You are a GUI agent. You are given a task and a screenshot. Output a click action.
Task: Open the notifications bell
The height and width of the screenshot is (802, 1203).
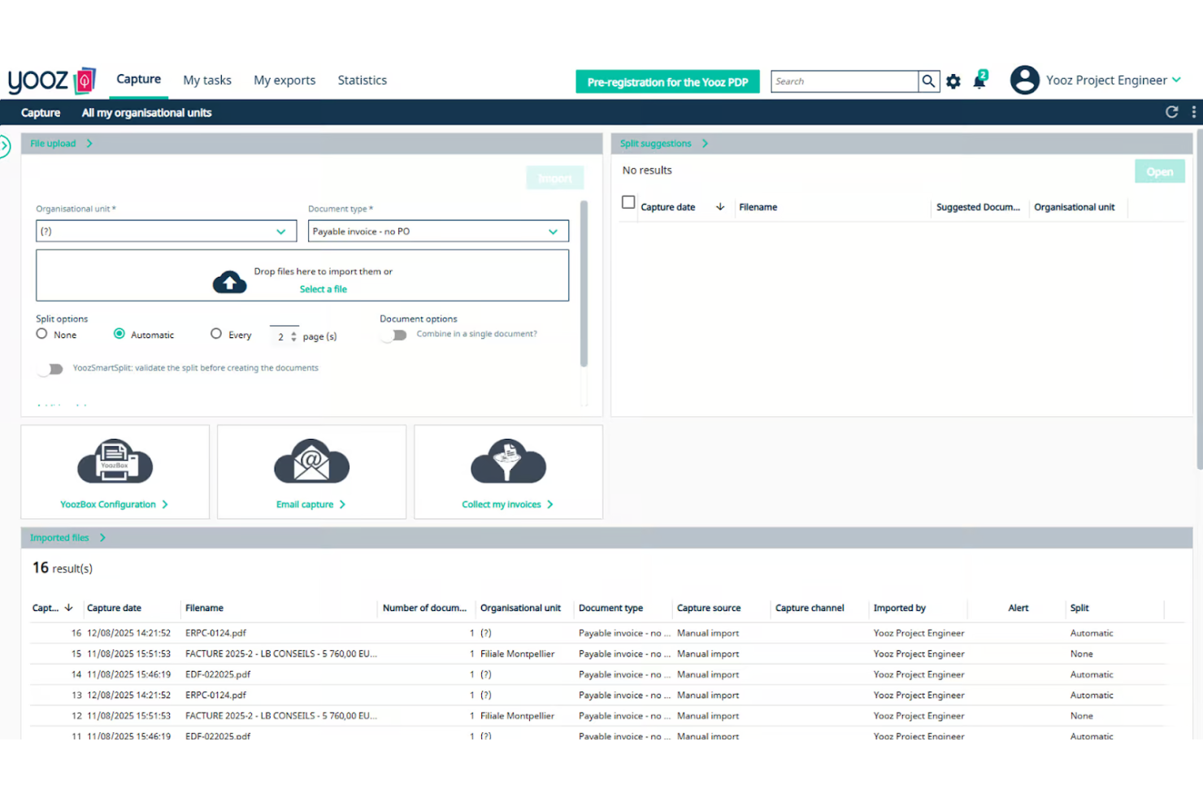tap(979, 81)
